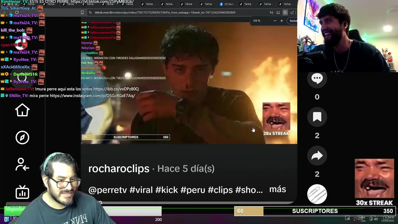Open the Following people icon in sidebar

click(x=22, y=165)
